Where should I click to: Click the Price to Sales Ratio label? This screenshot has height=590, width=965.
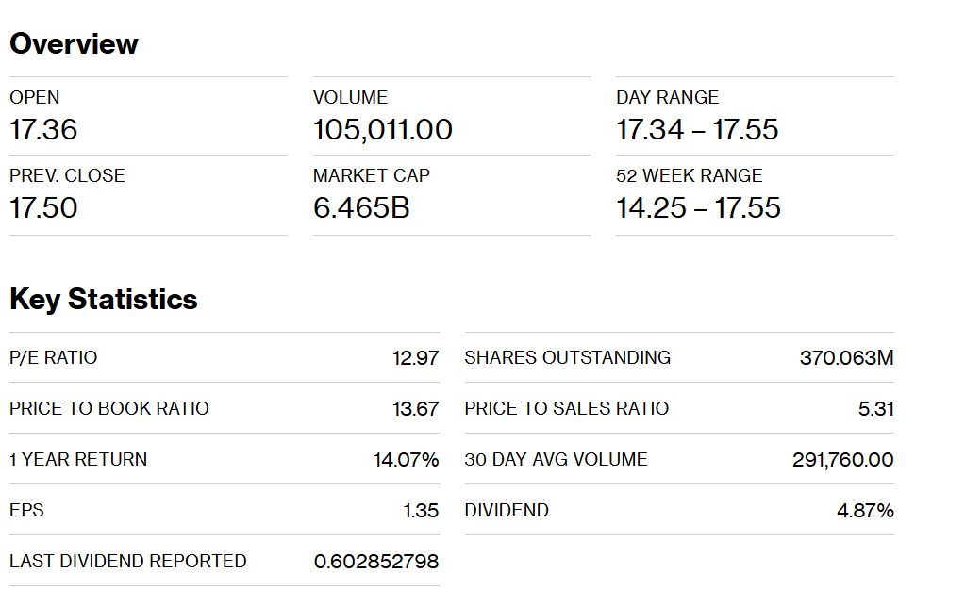point(567,408)
